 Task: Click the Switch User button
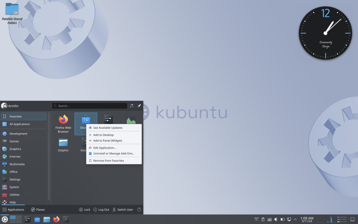pos(123,210)
